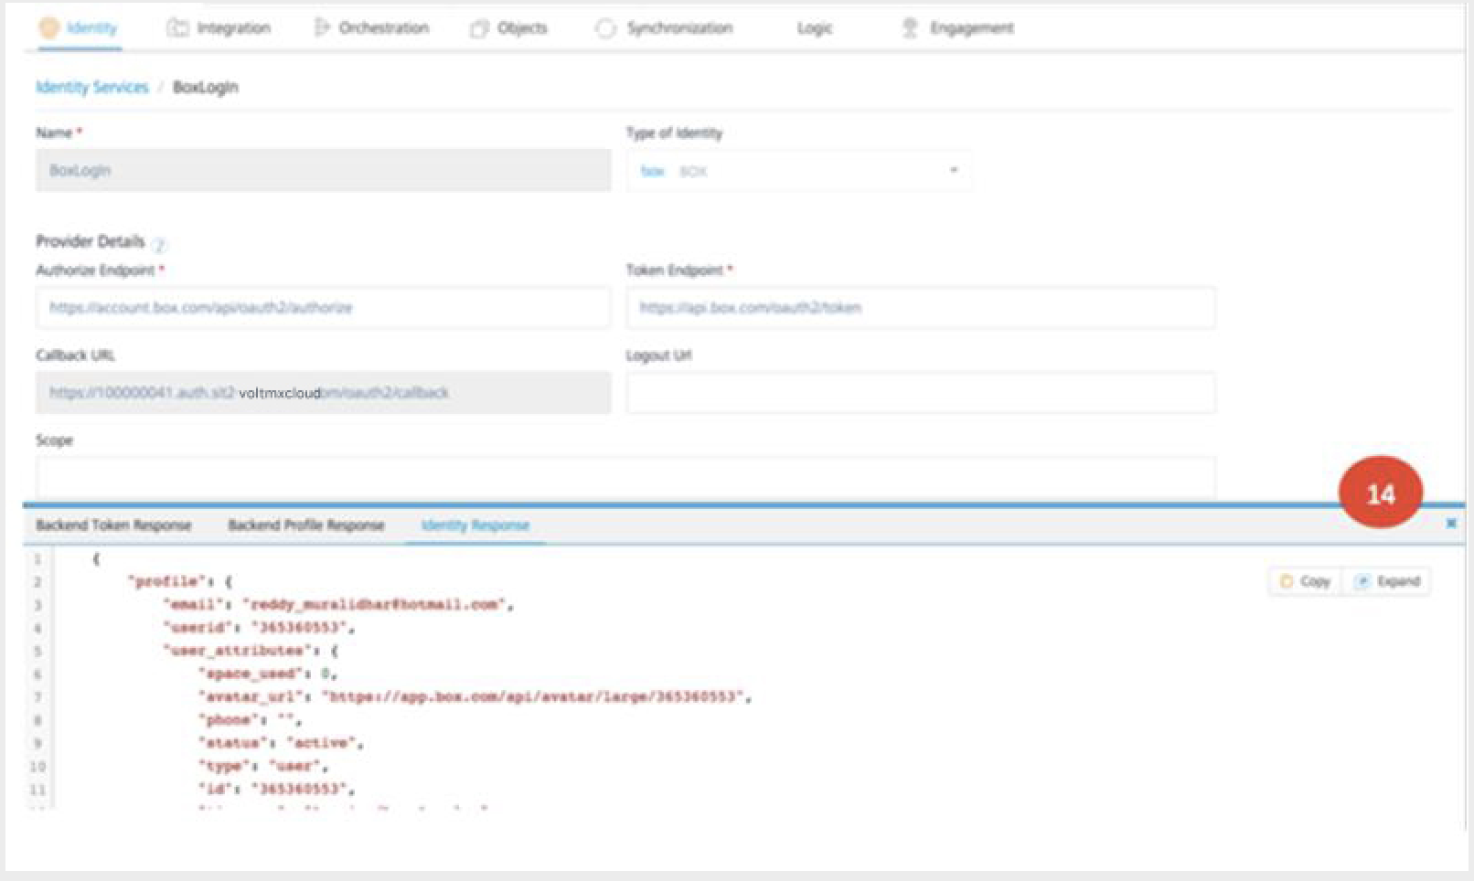Viewport: 1474px width, 881px height.
Task: Click the empty Logout Url field
Action: [x=921, y=393]
